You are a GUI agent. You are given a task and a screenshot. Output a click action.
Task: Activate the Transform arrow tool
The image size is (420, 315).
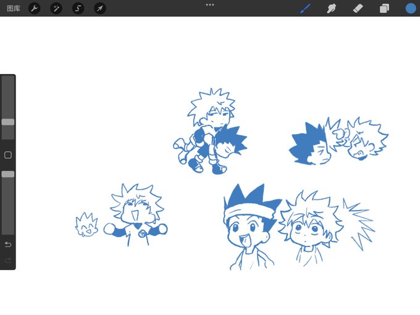(100, 9)
